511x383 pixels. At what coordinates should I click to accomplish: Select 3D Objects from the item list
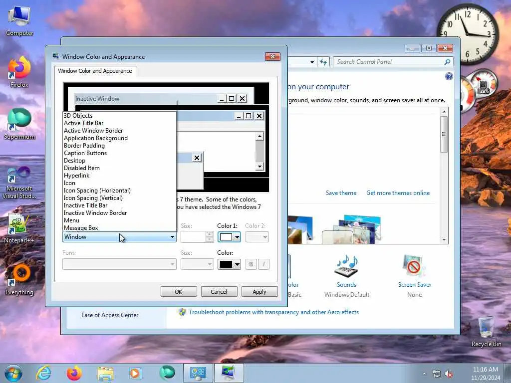[x=119, y=116]
